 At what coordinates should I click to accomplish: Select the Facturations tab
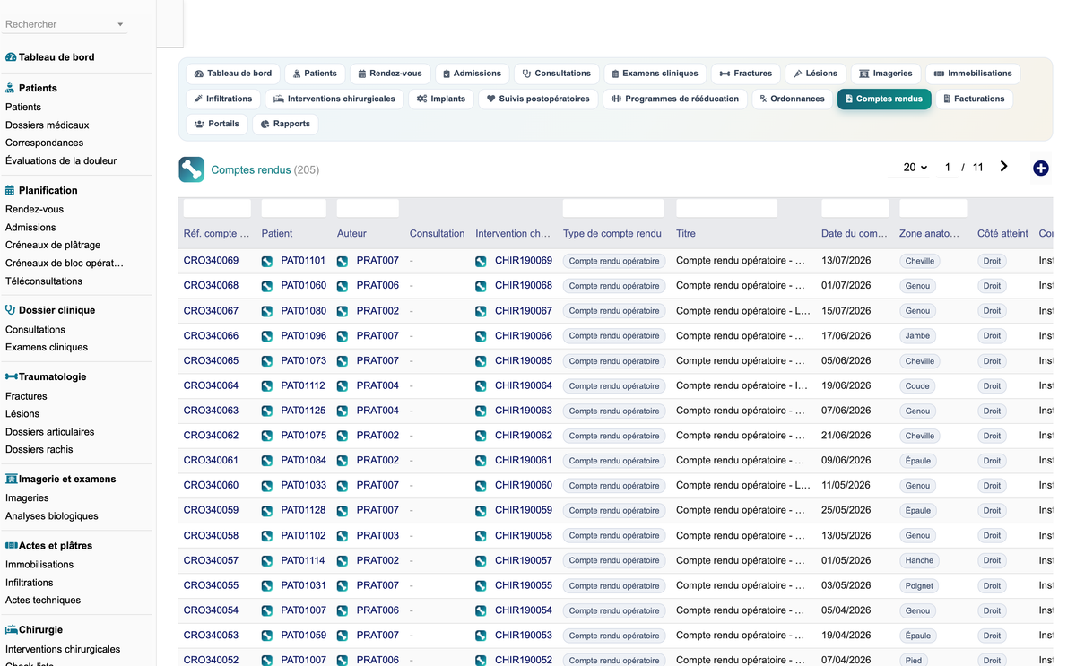(974, 99)
